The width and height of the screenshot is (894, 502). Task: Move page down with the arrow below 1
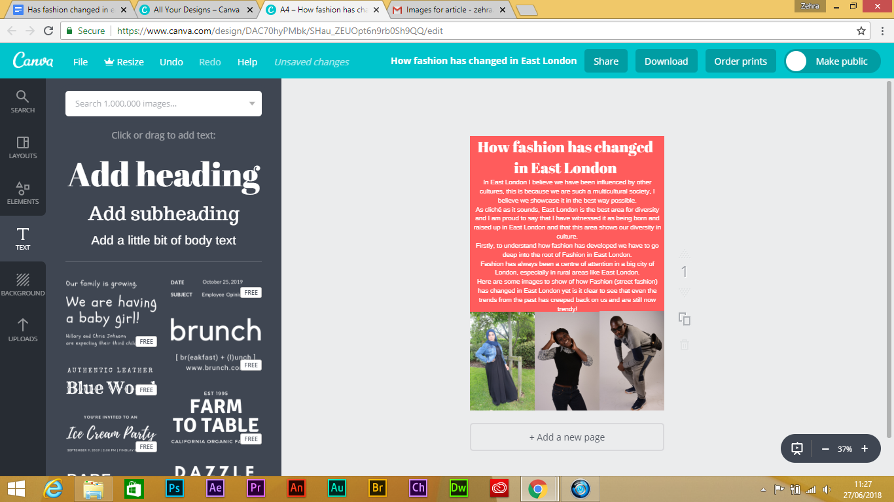685,292
